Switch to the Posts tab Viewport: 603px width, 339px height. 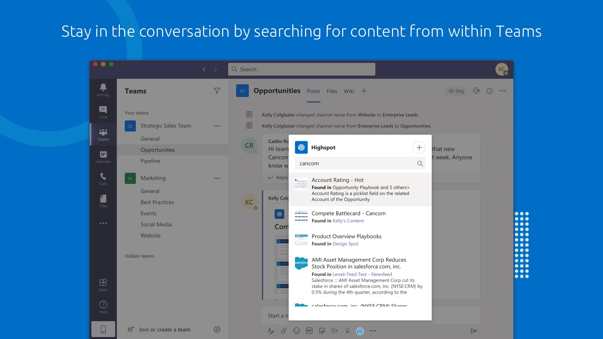click(313, 91)
